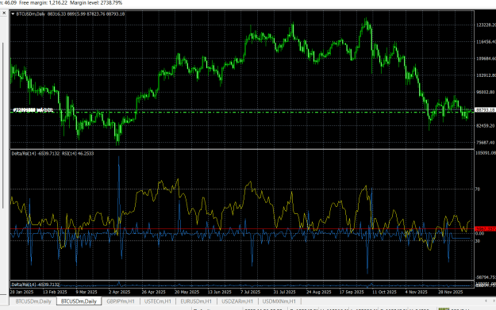Click the Free margin: 1,216.22 text
This screenshot has width=496, height=310.
point(43,3)
